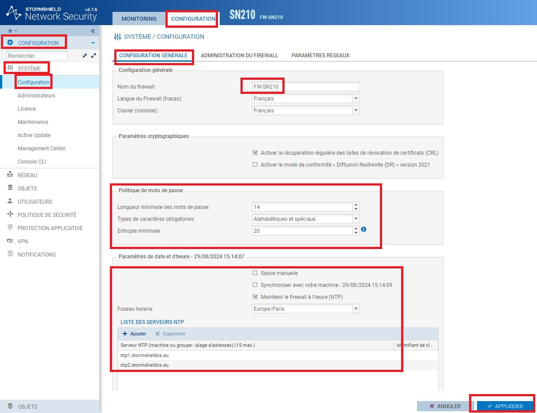Collapse Configuration section with minus
537x413 pixels.
(x=93, y=43)
